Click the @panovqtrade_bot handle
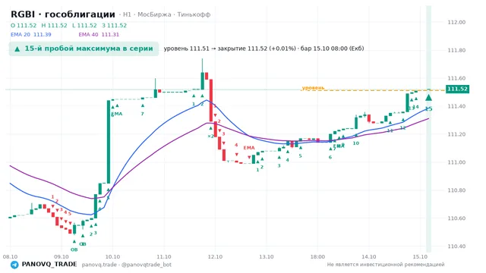Screen dimensions: 486x273 (147, 265)
